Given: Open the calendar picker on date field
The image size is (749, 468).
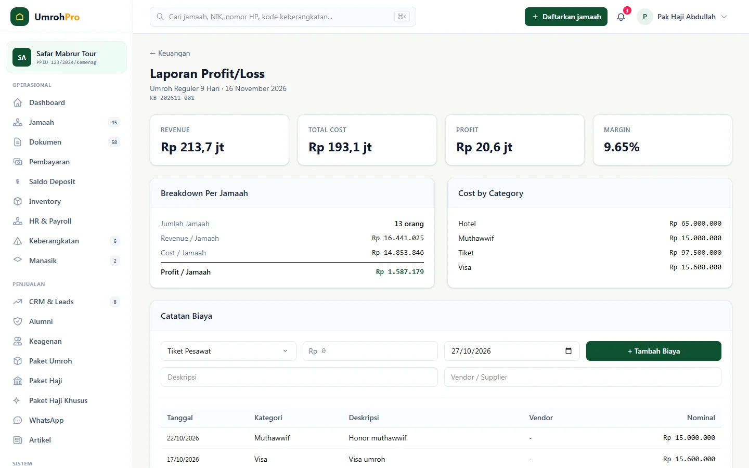Looking at the screenshot, I should tap(569, 351).
